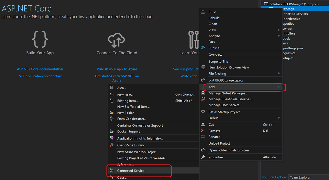Click the Manage NuGet Packages icon

tap(203, 93)
